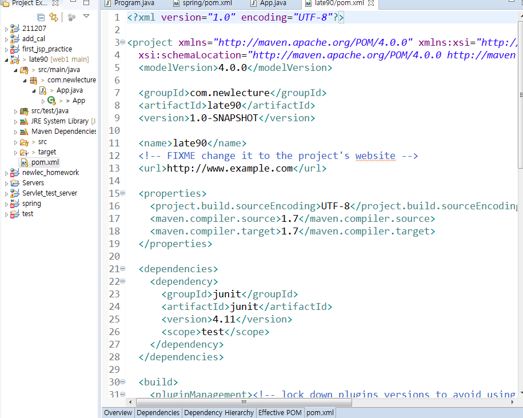Viewport: 523px width, 418px height.
Task: Select the pom.xml source tab at bottom
Action: click(x=320, y=413)
